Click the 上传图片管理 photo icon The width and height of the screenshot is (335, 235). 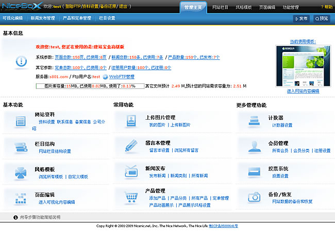click(x=131, y=121)
